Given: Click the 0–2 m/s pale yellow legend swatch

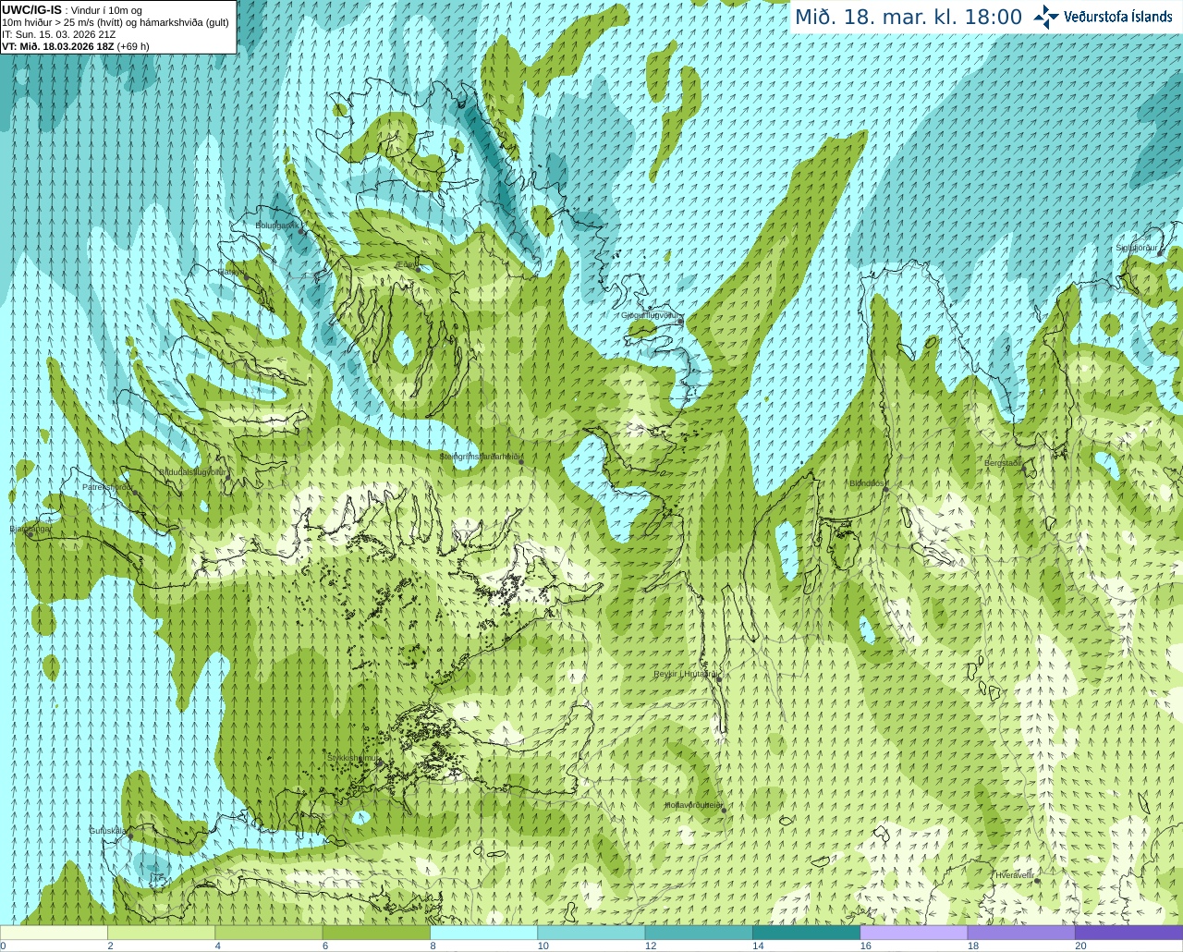Looking at the screenshot, I should pyautogui.click(x=54, y=933).
